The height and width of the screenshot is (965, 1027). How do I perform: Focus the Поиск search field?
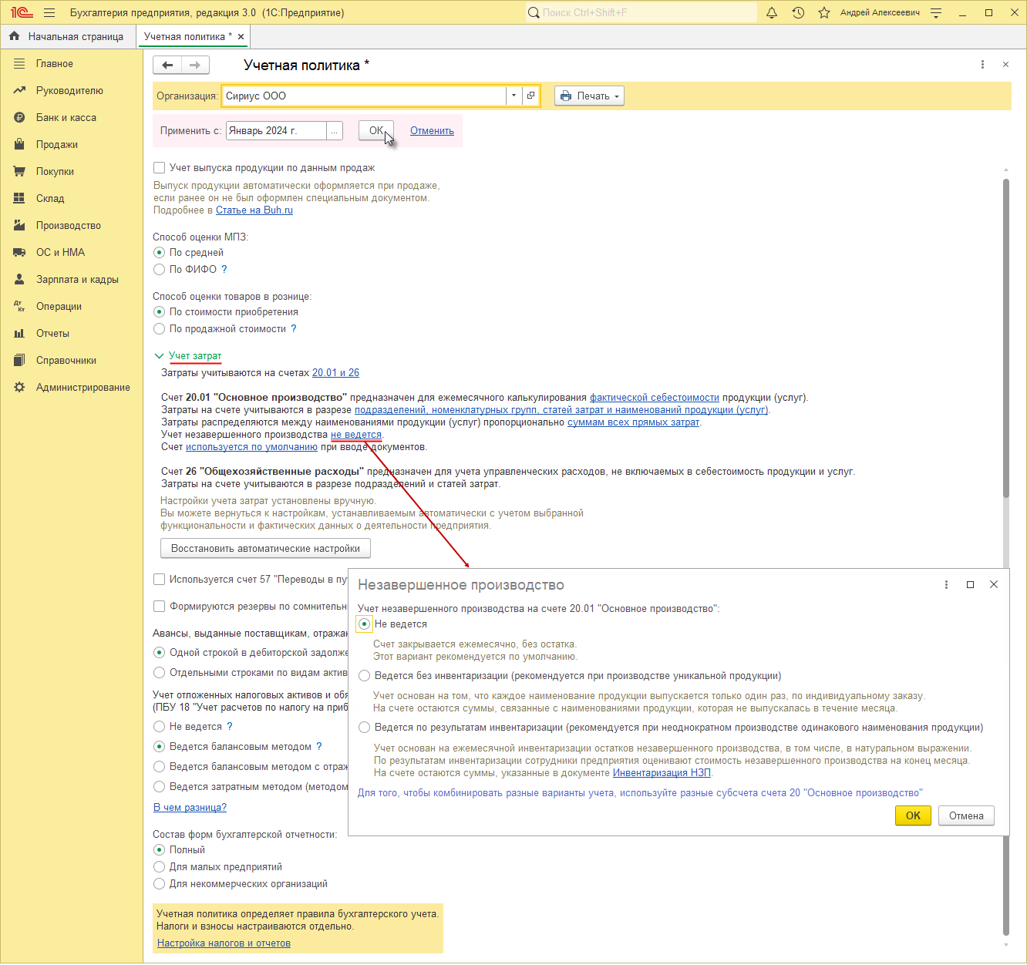tap(641, 12)
